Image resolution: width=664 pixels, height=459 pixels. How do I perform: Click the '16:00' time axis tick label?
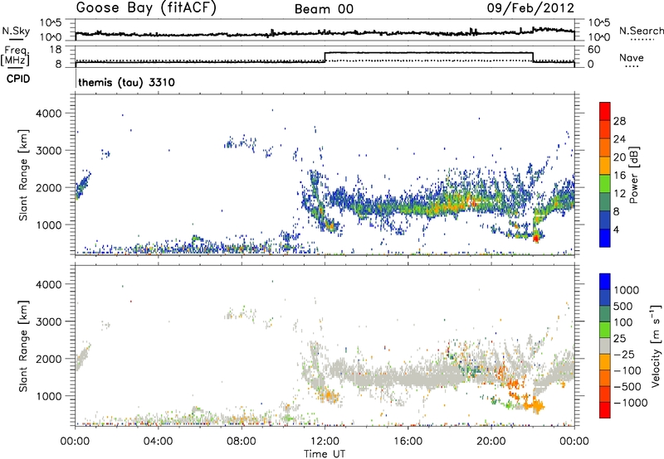(408, 442)
